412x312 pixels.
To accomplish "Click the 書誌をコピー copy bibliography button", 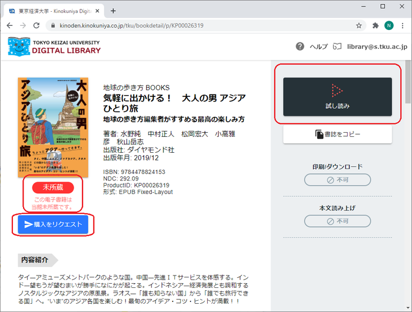I will pyautogui.click(x=337, y=135).
